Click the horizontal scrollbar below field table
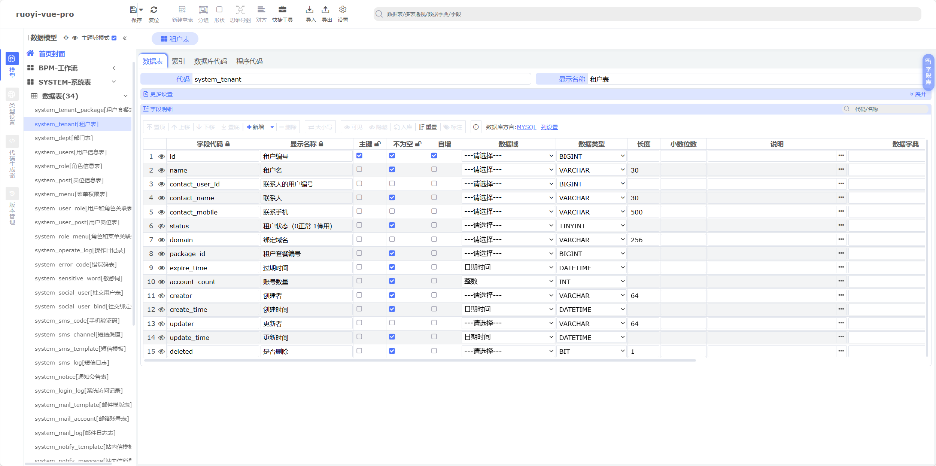Screen dimensions: 936x466 click(x=419, y=360)
